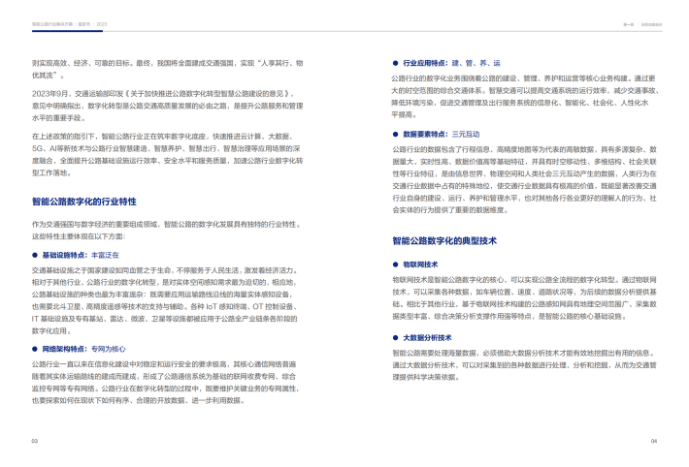
Task: Click the paragraph starting 交通基础设施之于国家建设
Action: pyautogui.click(x=165, y=300)
